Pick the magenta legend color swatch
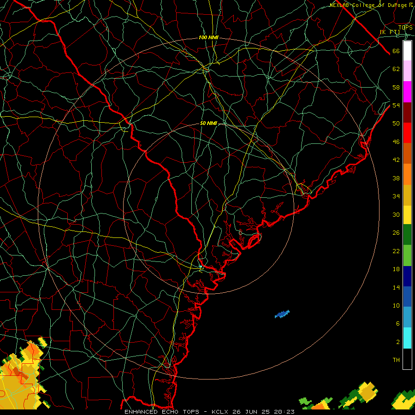 407,92
